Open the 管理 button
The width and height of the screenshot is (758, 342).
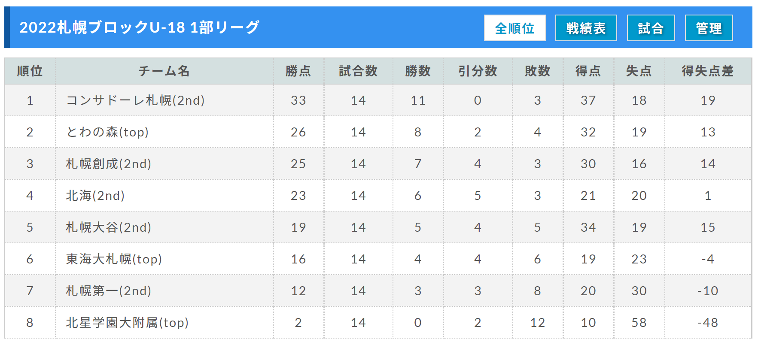tap(709, 28)
